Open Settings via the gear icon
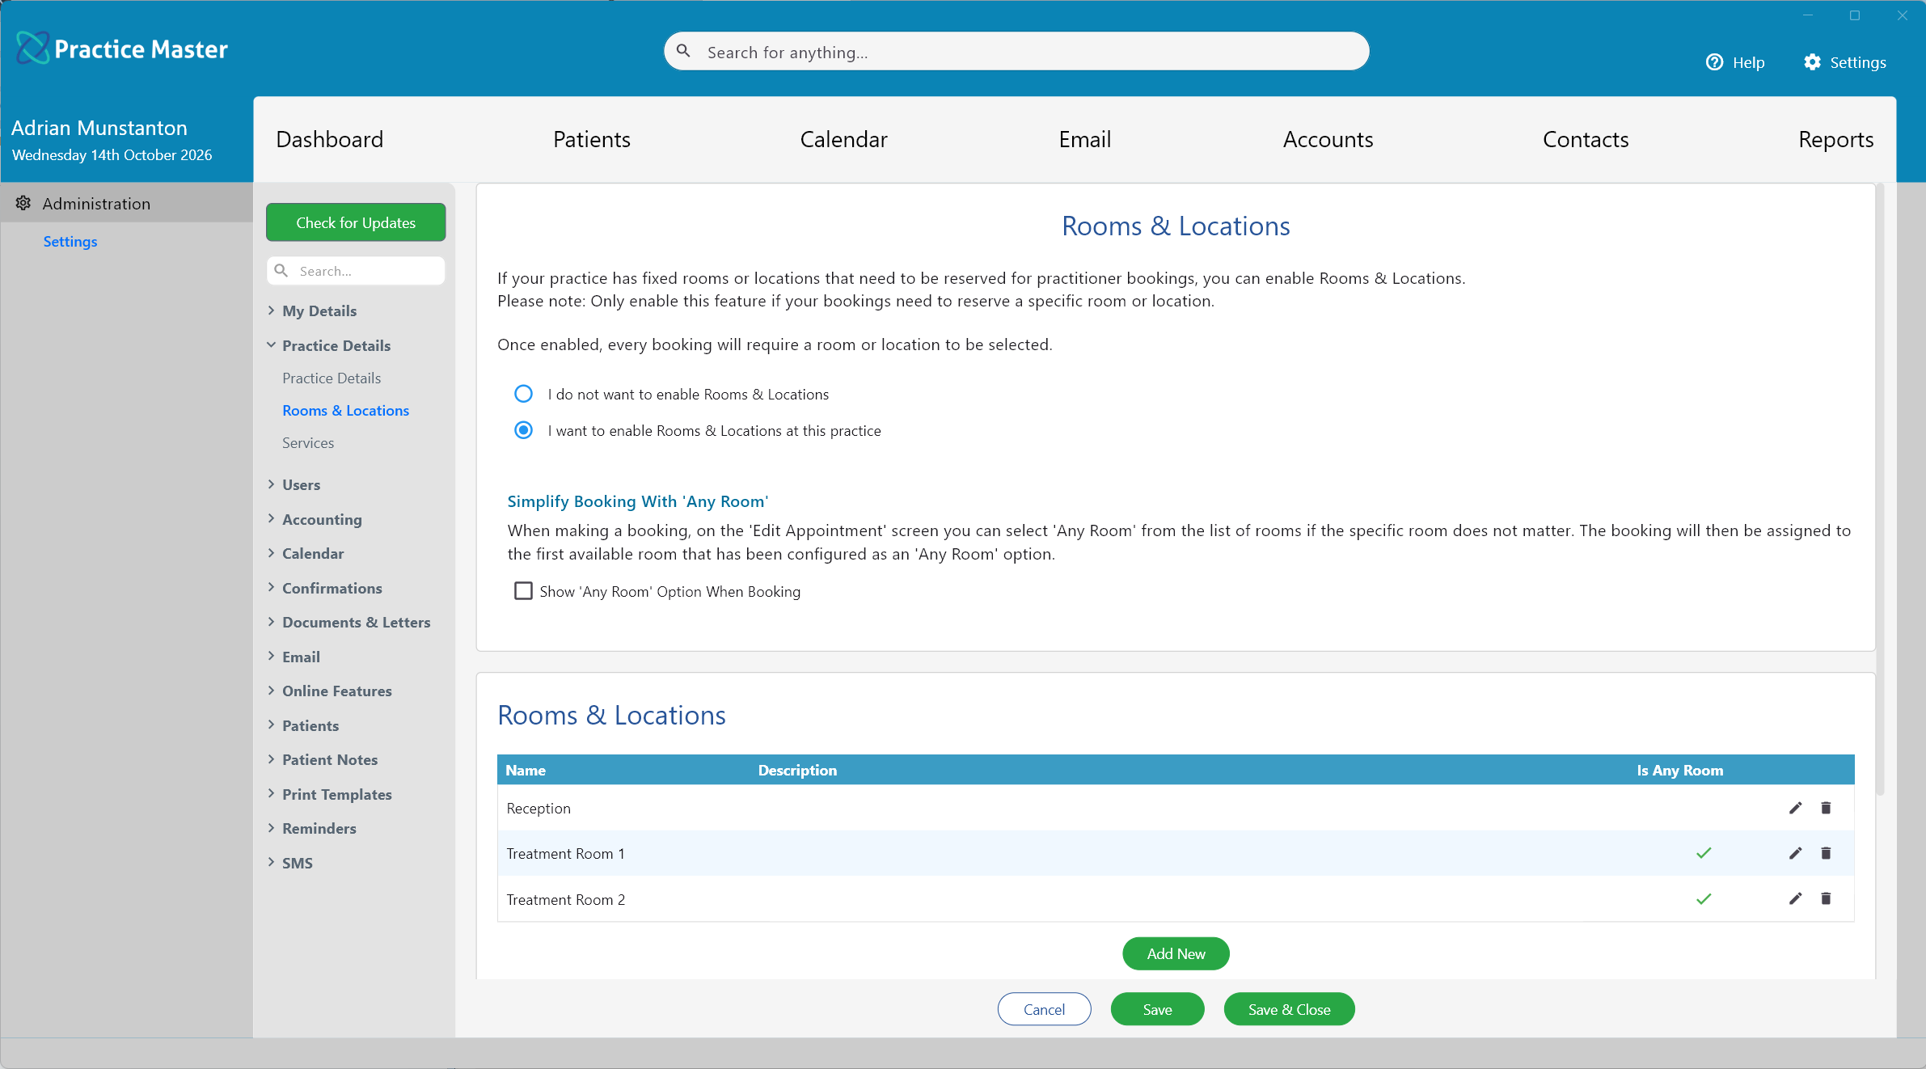Viewport: 1926px width, 1069px height. [x=1813, y=62]
